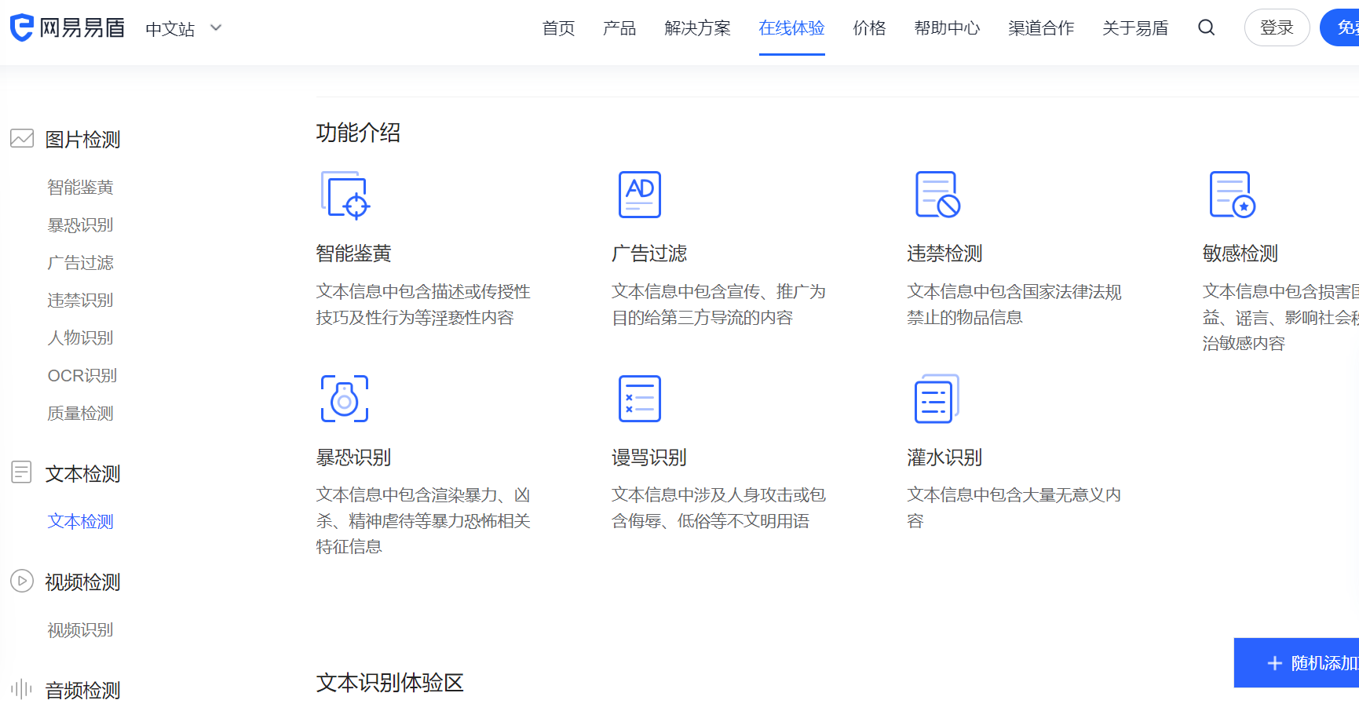Click the 灌水识别 pages icon
The width and height of the screenshot is (1359, 722).
coord(935,398)
